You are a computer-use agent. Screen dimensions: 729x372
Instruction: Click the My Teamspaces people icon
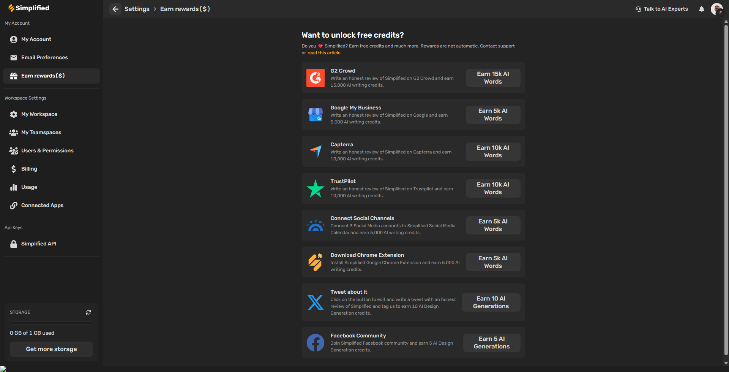pyautogui.click(x=14, y=133)
